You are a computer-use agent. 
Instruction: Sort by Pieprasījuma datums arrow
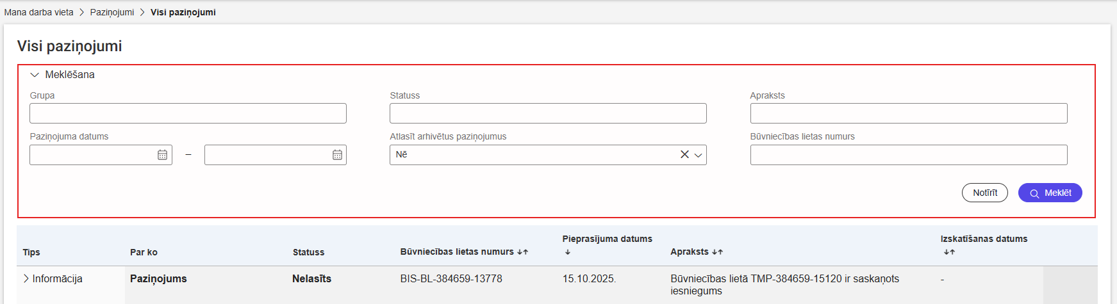tap(567, 252)
